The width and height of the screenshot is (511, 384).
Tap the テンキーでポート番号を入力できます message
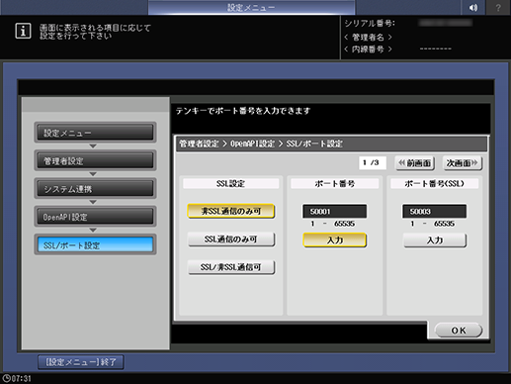[x=243, y=111]
